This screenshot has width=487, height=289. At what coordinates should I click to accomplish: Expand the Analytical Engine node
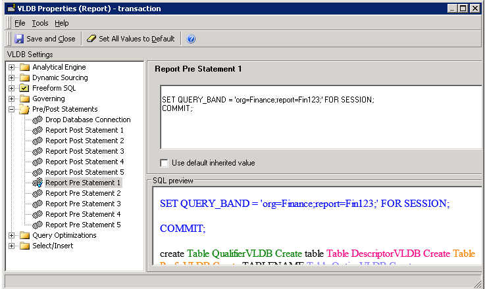point(11,67)
